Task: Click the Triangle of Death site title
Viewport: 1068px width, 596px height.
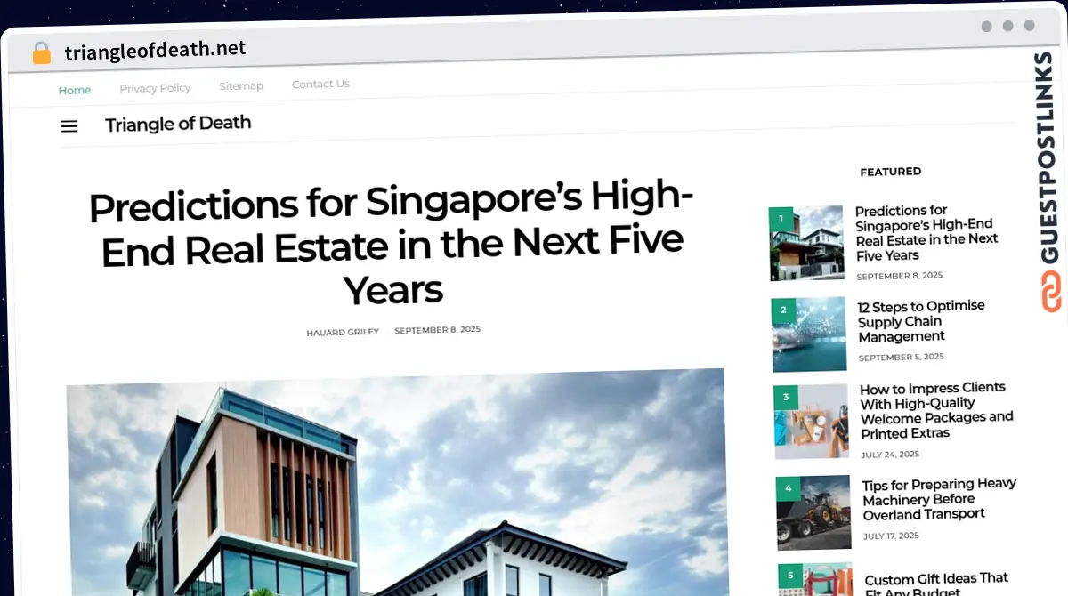Action: coord(178,124)
